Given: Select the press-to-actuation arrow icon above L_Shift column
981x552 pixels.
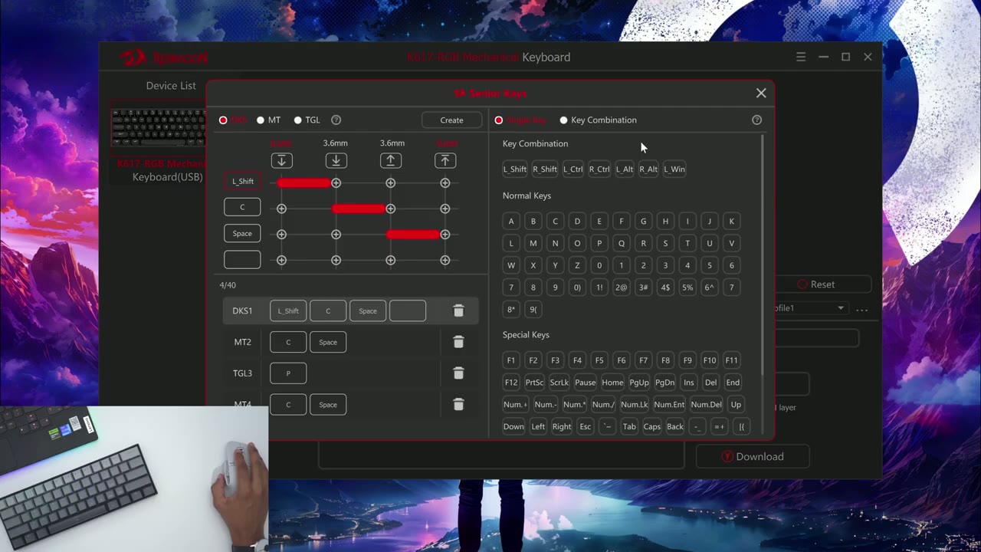Looking at the screenshot, I should tap(281, 160).
